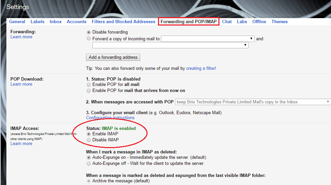The image size is (331, 185).
Task: Choose Enable POP for all mail
Action: pos(89,85)
